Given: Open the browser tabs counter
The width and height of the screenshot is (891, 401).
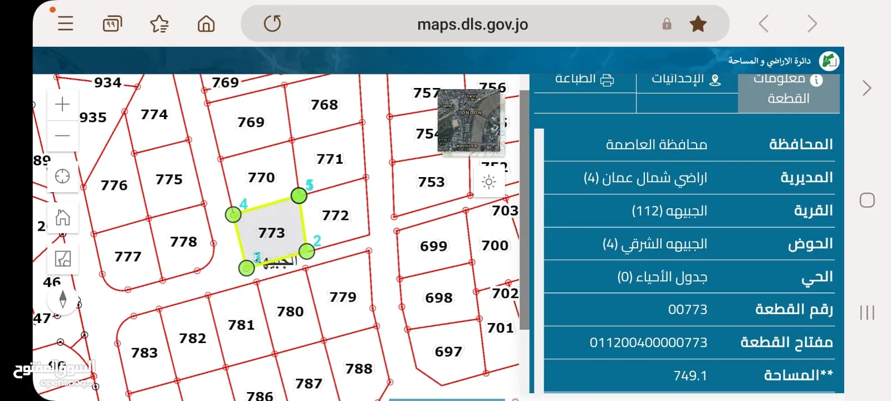Looking at the screenshot, I should (x=112, y=24).
